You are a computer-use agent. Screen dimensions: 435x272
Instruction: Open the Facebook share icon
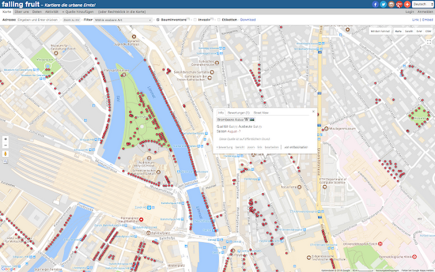[x=375, y=4]
